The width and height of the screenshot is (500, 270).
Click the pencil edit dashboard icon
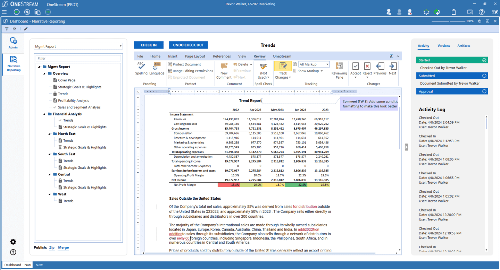25,29
